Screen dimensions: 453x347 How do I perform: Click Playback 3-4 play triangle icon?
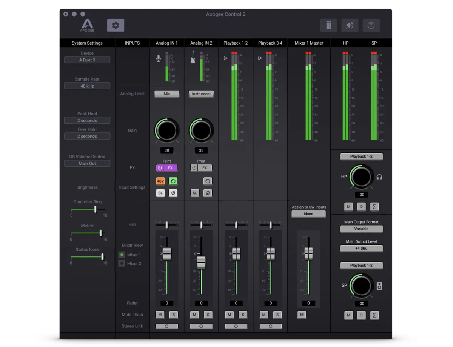coord(260,58)
